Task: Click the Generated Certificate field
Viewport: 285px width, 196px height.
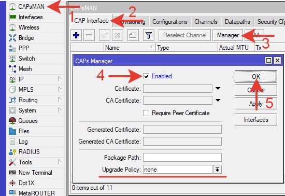Action: click(182, 130)
